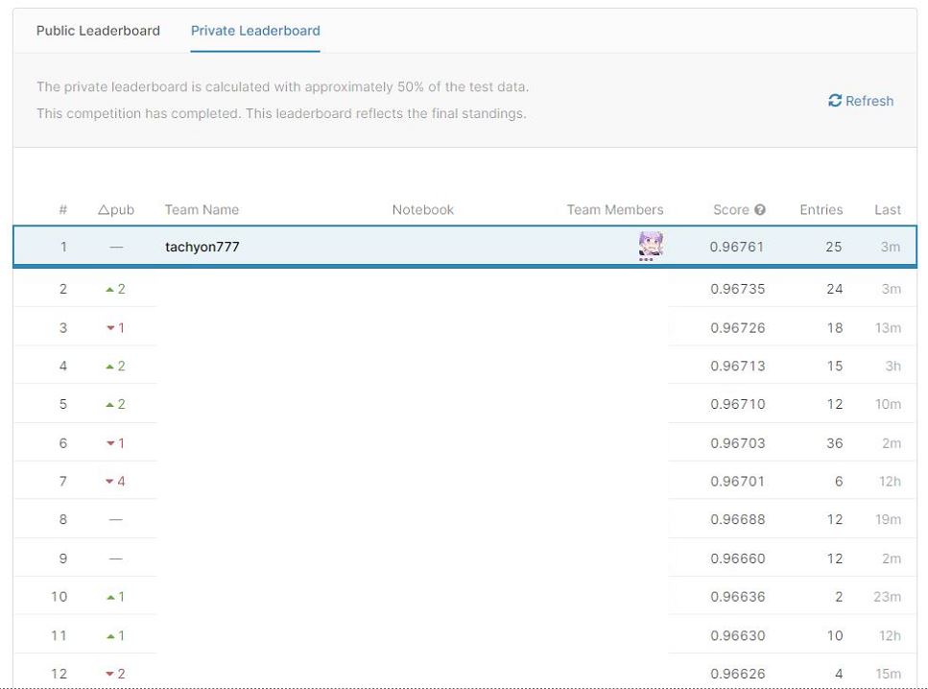Click the 13m last-submission time
928x689 pixels.
click(x=889, y=328)
